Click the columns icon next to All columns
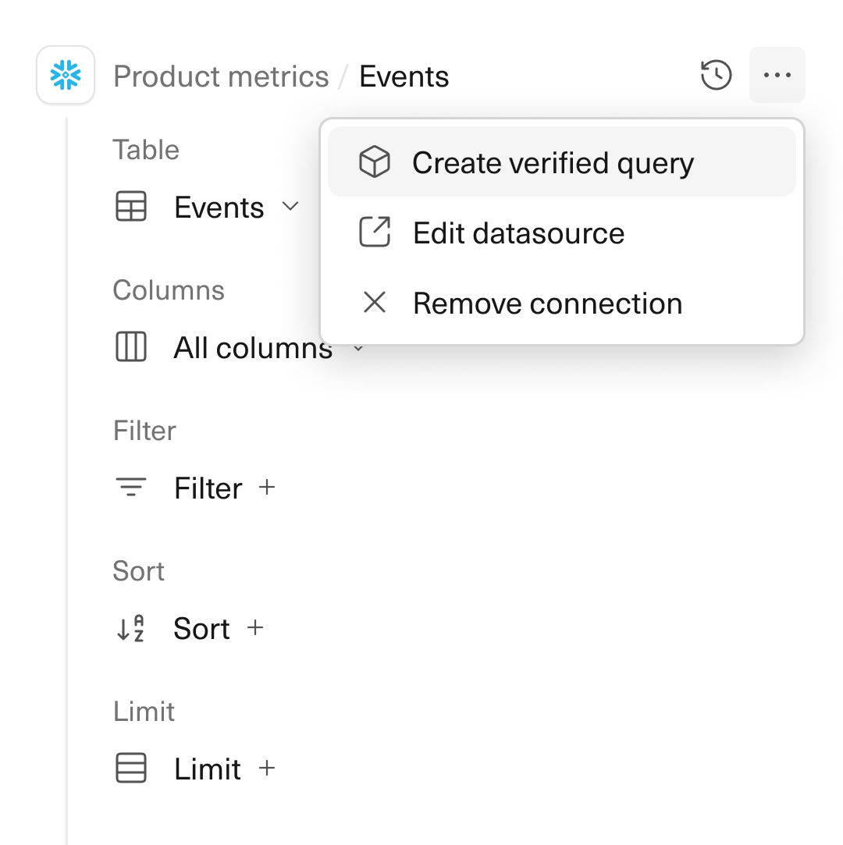 click(x=131, y=347)
